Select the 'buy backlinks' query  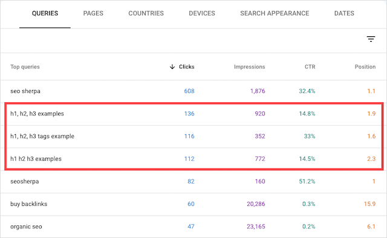[28, 204]
